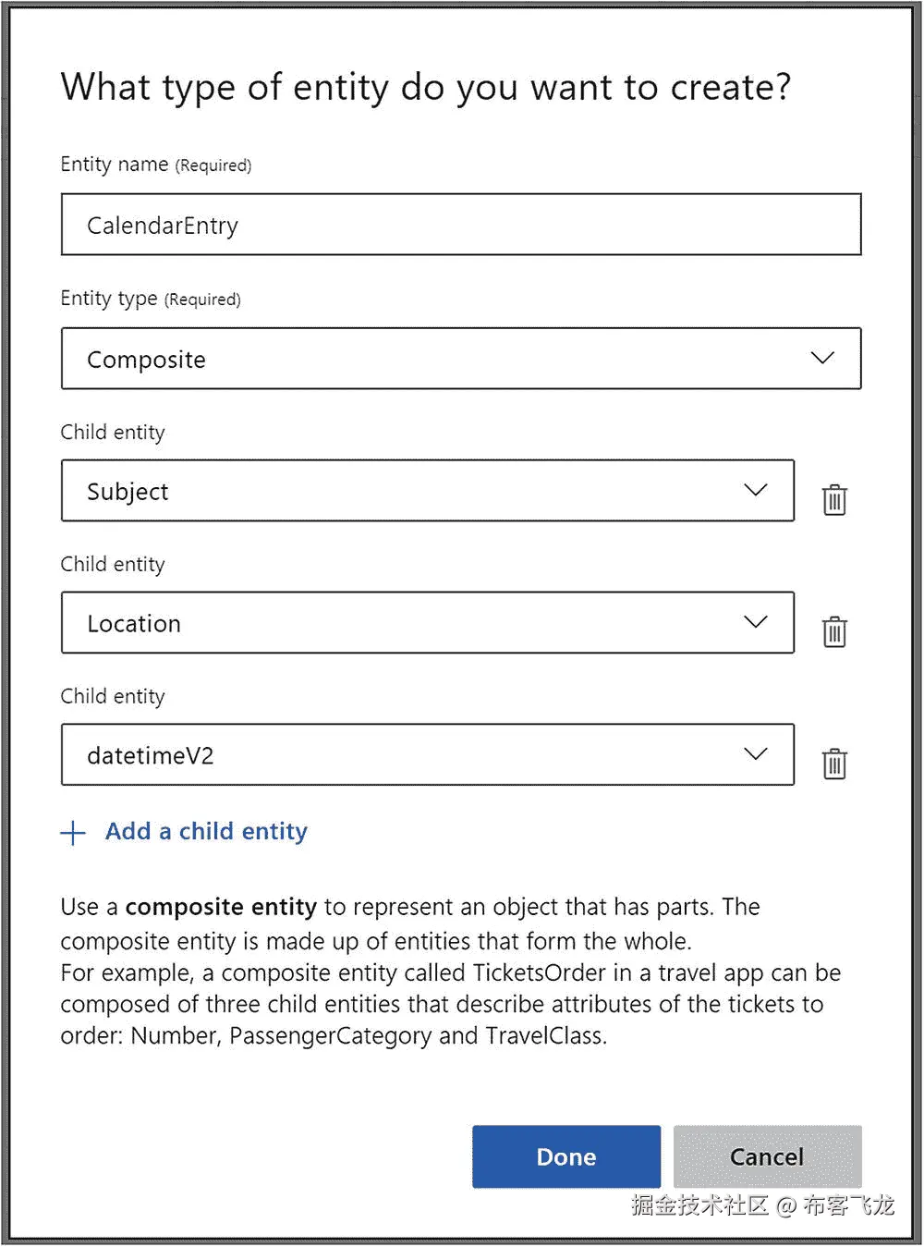Click the bold composite entity text
Image resolution: width=924 pixels, height=1247 pixels.
[221, 907]
